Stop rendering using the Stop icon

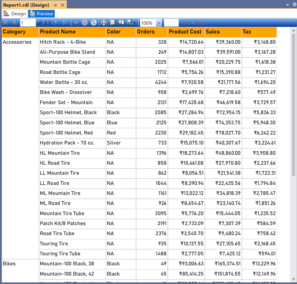pos(85,23)
